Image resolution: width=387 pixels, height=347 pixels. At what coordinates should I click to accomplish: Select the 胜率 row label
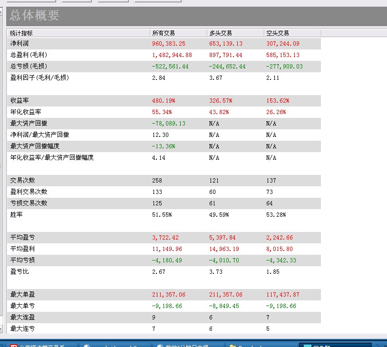16,214
